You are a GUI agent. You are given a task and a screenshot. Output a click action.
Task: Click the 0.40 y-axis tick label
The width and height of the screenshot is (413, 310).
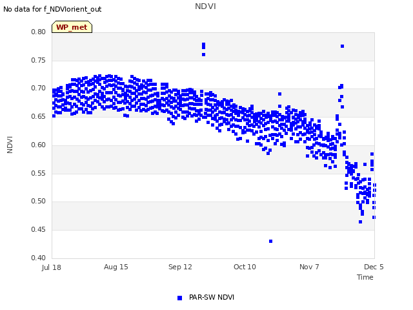39,258
